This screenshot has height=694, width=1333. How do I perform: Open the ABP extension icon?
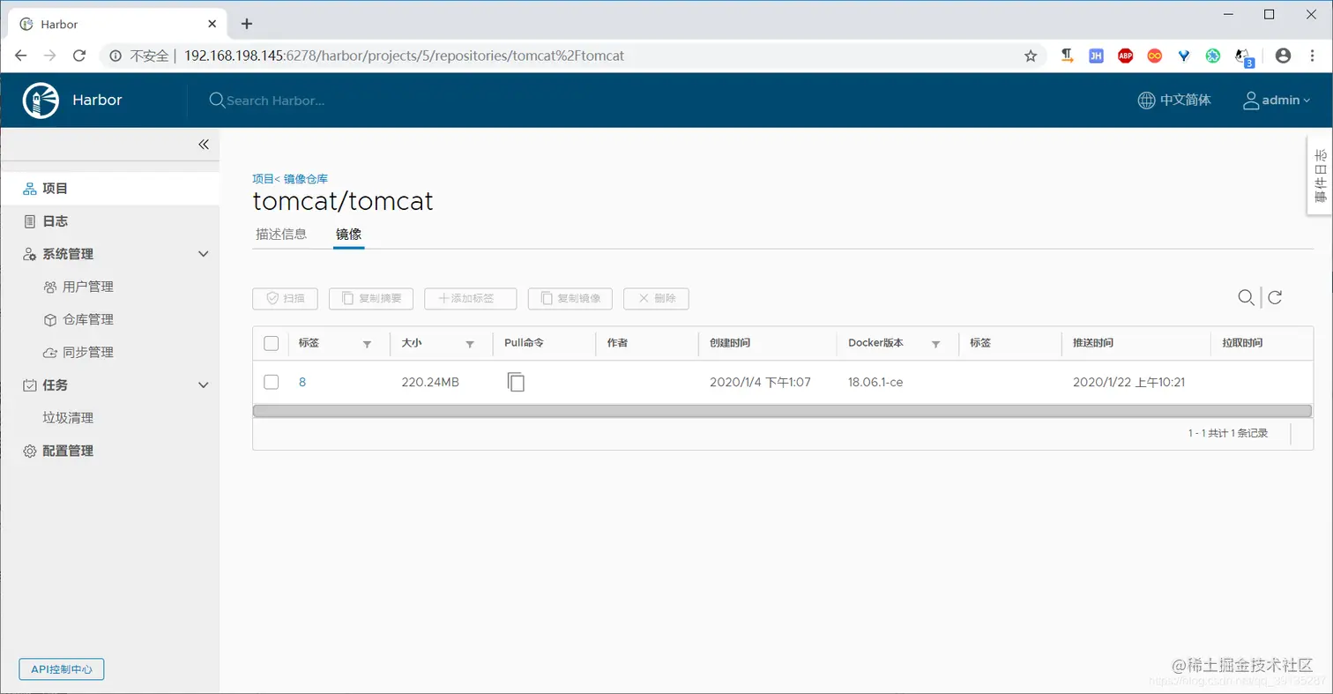1125,56
